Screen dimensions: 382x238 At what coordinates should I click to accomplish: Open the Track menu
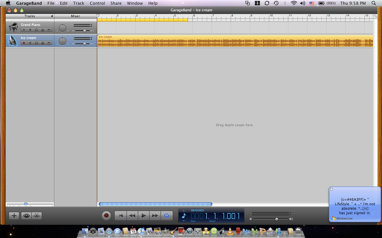pos(79,3)
